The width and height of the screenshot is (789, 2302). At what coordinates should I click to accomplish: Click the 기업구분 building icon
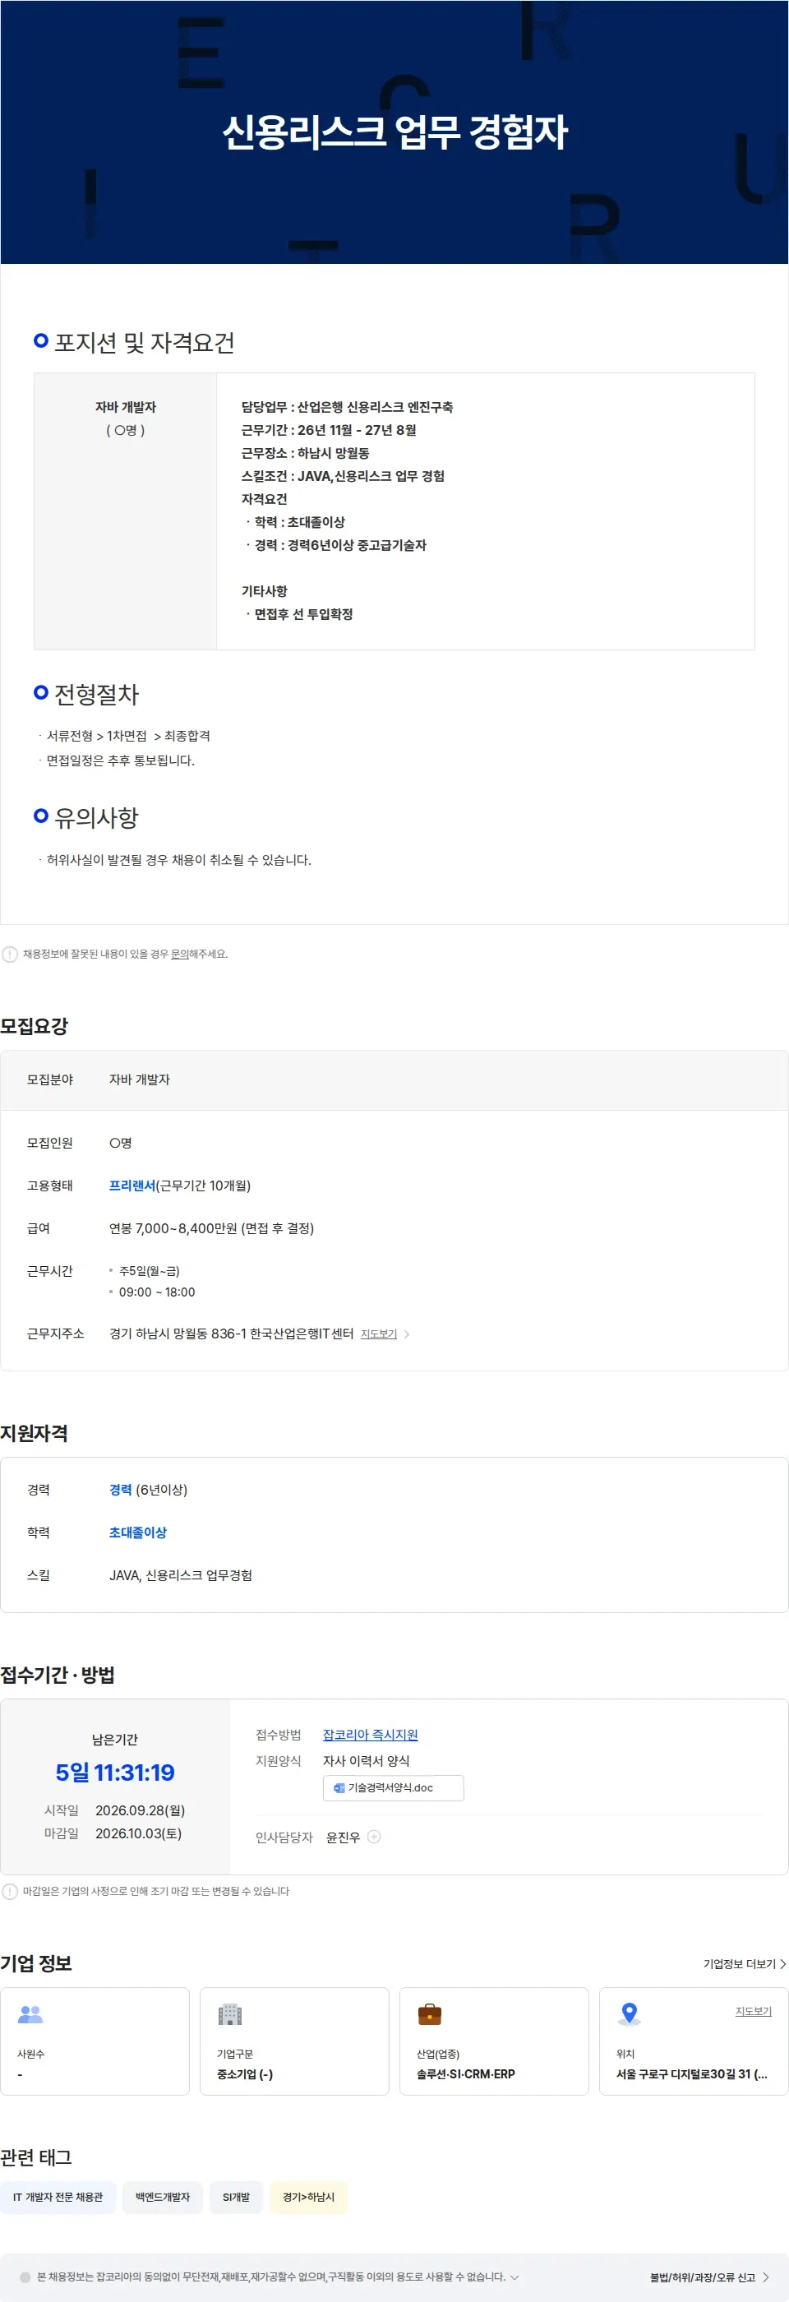[229, 2014]
